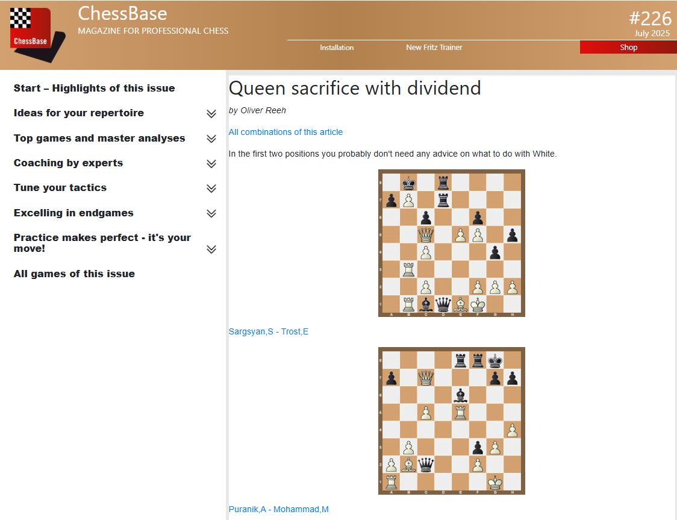This screenshot has height=520, width=677.
Task: Click the first chess position diagram
Action: (x=451, y=243)
